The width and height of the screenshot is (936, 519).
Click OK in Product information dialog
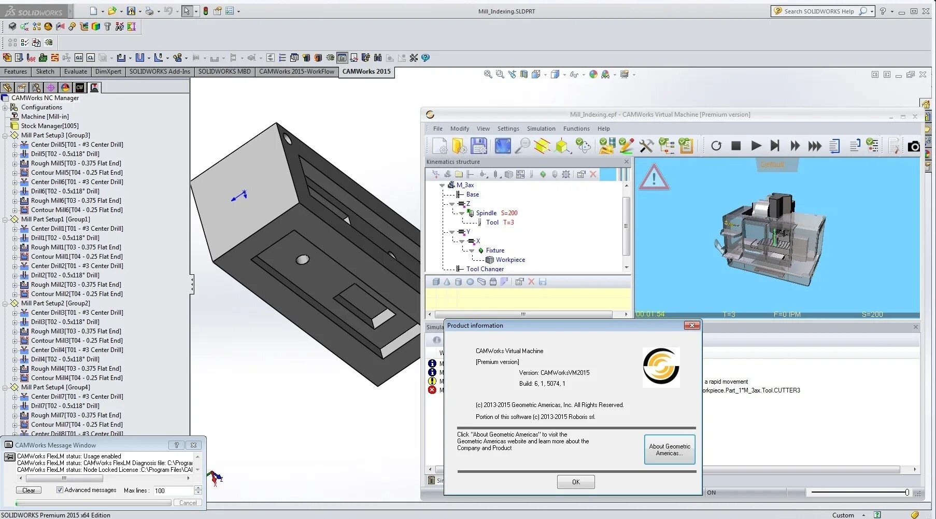576,482
